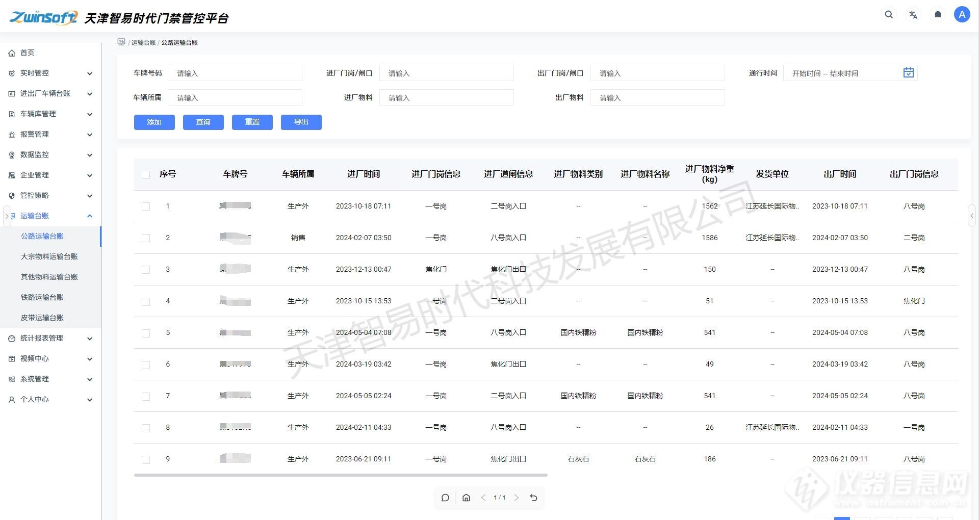
Task: Check the row 1 checkbox
Action: pyautogui.click(x=146, y=206)
